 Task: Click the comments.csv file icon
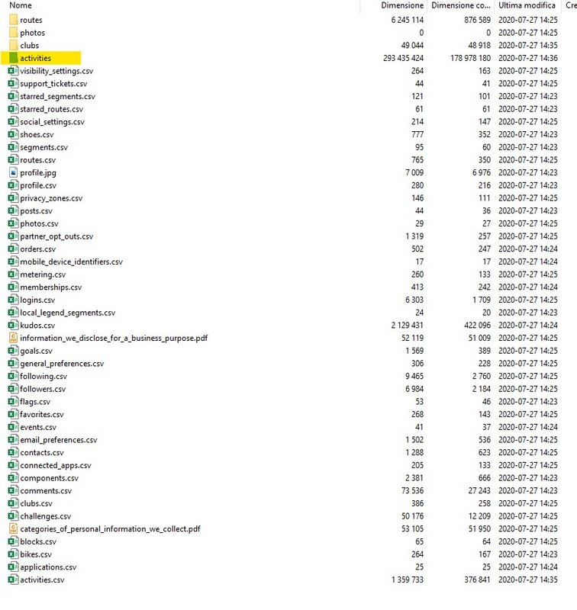coord(13,490)
